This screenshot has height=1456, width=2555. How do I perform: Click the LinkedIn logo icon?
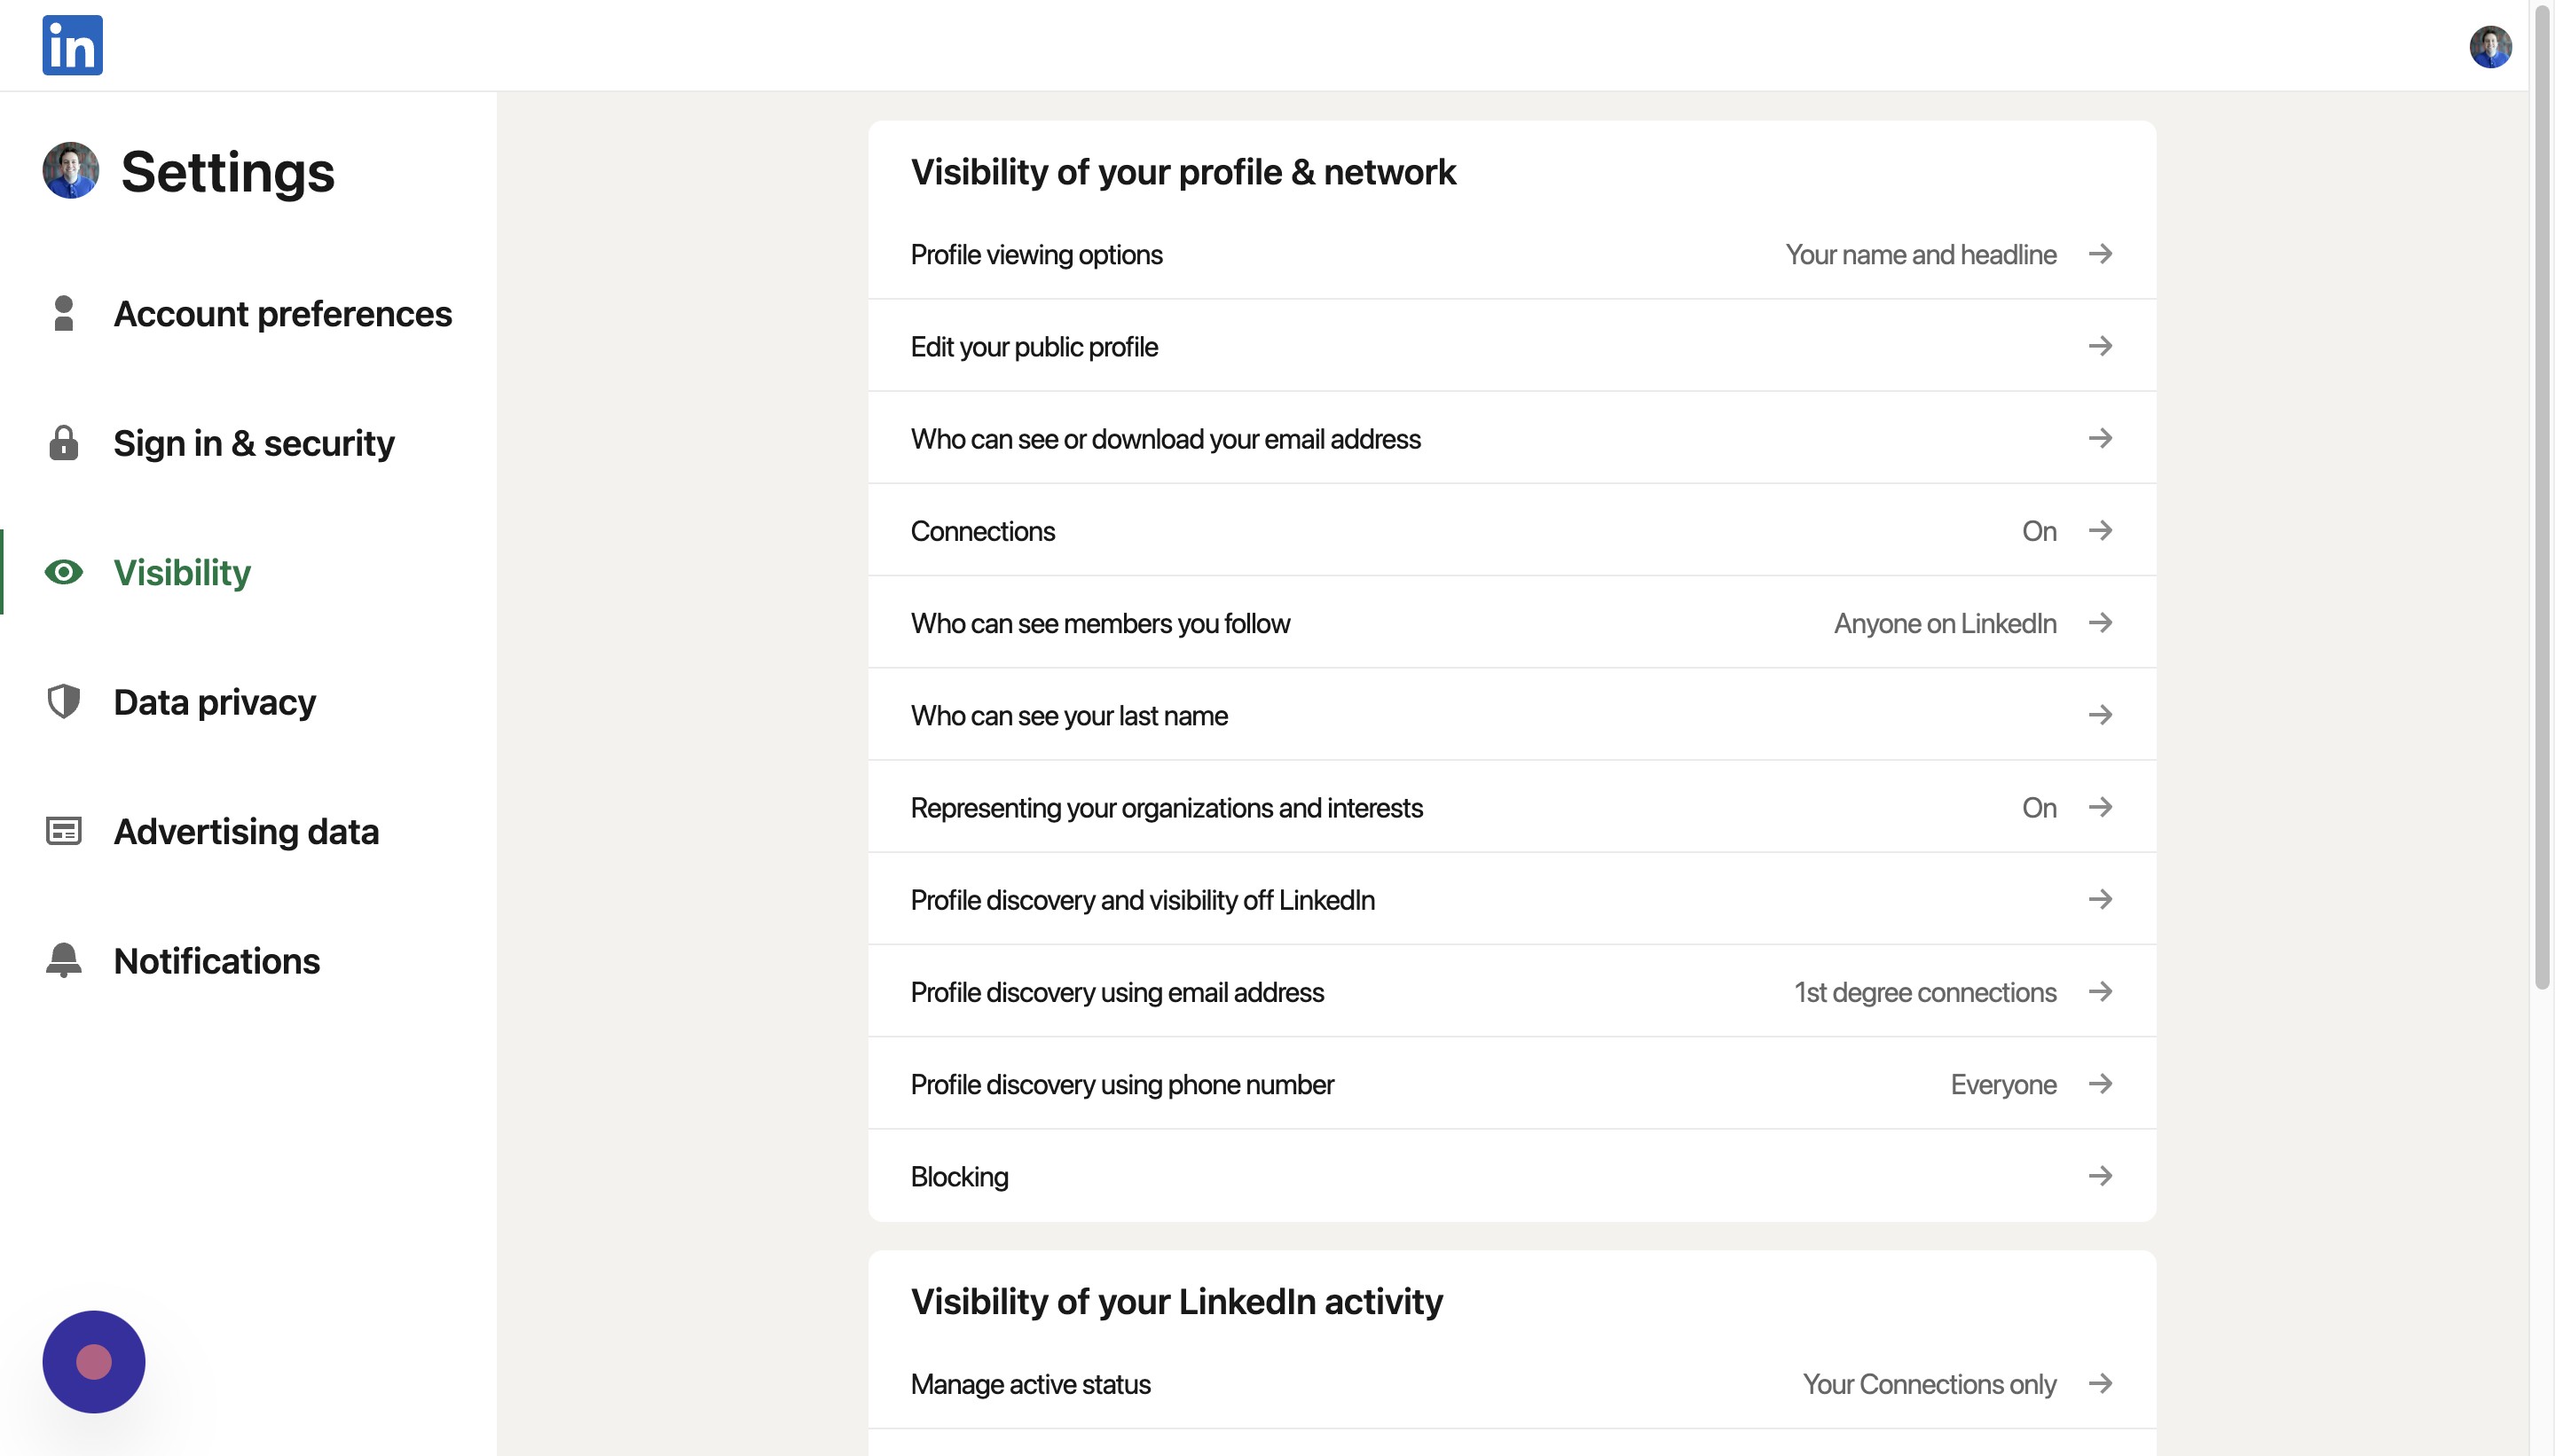point(72,45)
